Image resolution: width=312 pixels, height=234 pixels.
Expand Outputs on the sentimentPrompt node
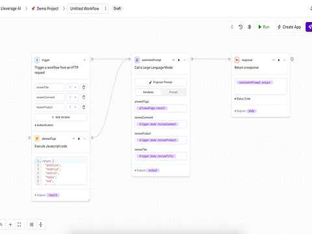coord(140,170)
